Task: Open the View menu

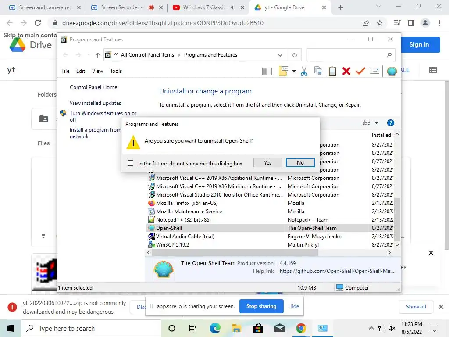Action: pos(97,71)
